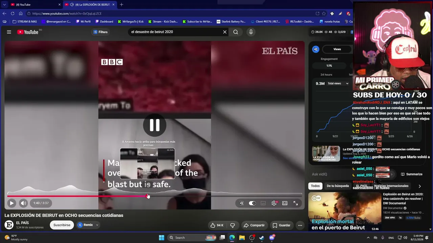Edit the 'el desastre de beirut 2020' search field
Screen dimensions: 433x243
tap(175, 32)
